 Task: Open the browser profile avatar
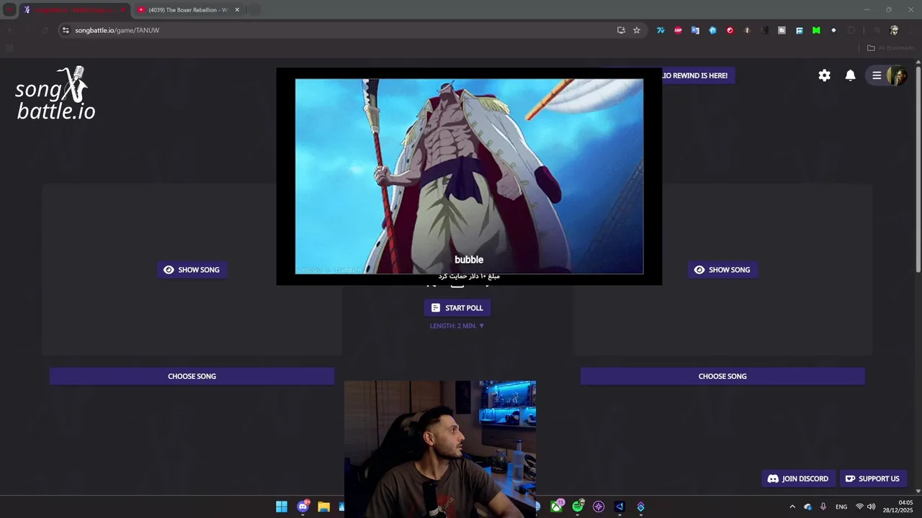894,30
